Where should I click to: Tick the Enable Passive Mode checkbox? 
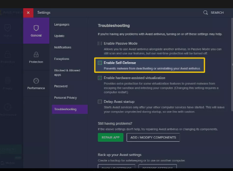click(x=100, y=43)
